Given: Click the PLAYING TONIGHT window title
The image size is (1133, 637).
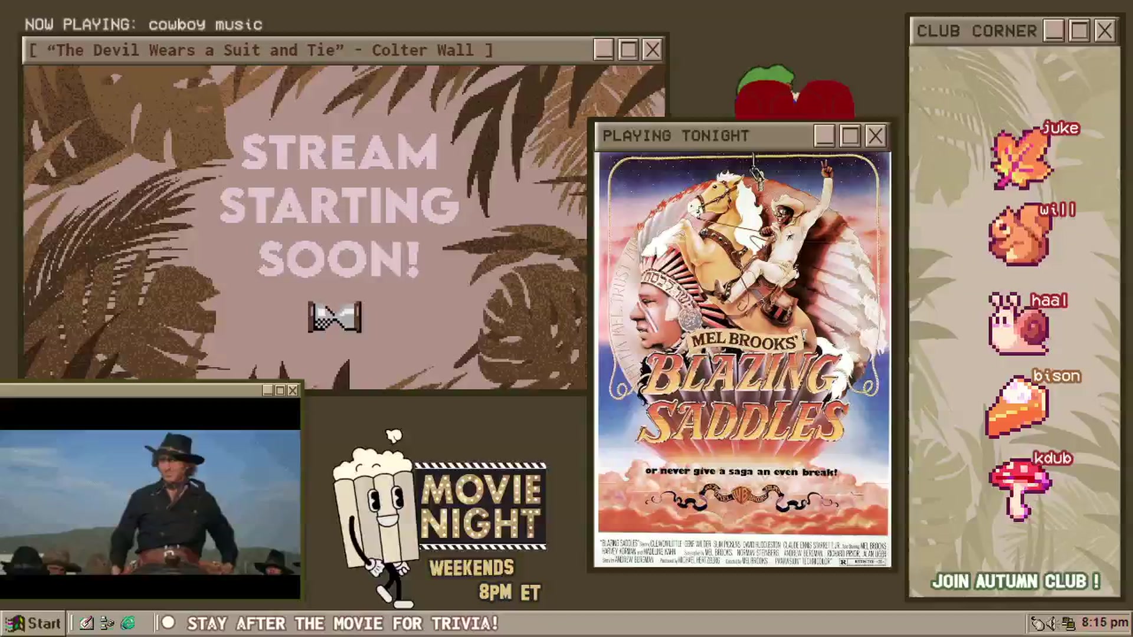Looking at the screenshot, I should pyautogui.click(x=676, y=136).
